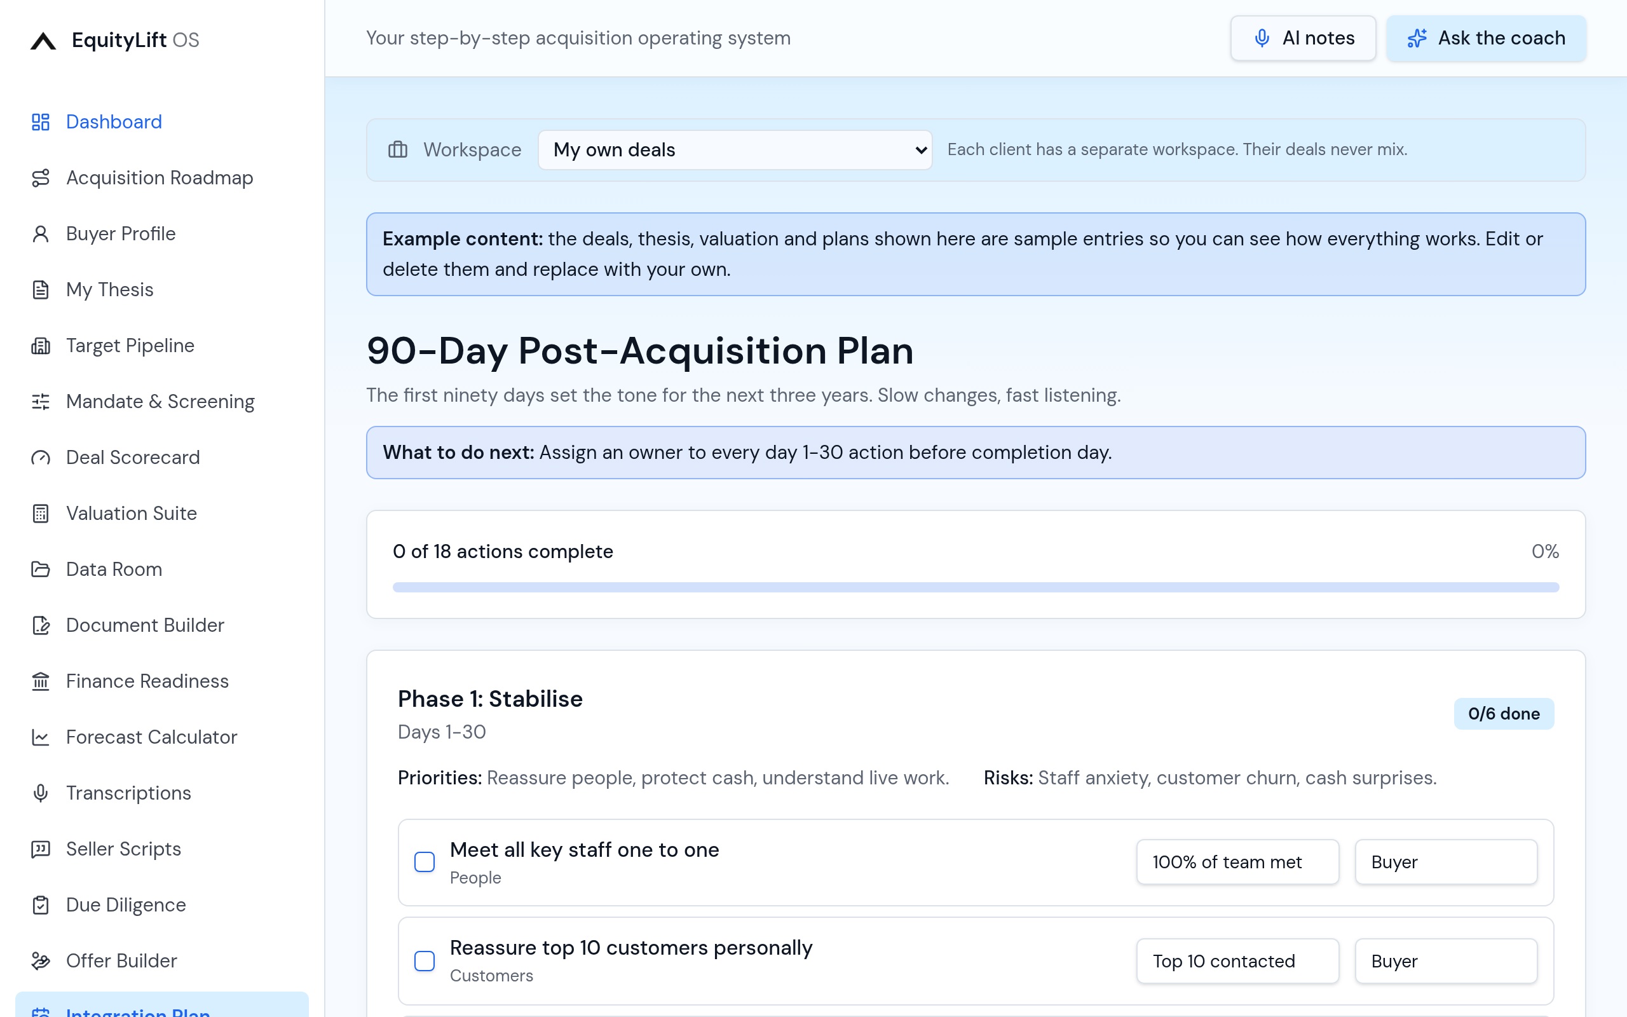Click the AI notes button

point(1303,38)
